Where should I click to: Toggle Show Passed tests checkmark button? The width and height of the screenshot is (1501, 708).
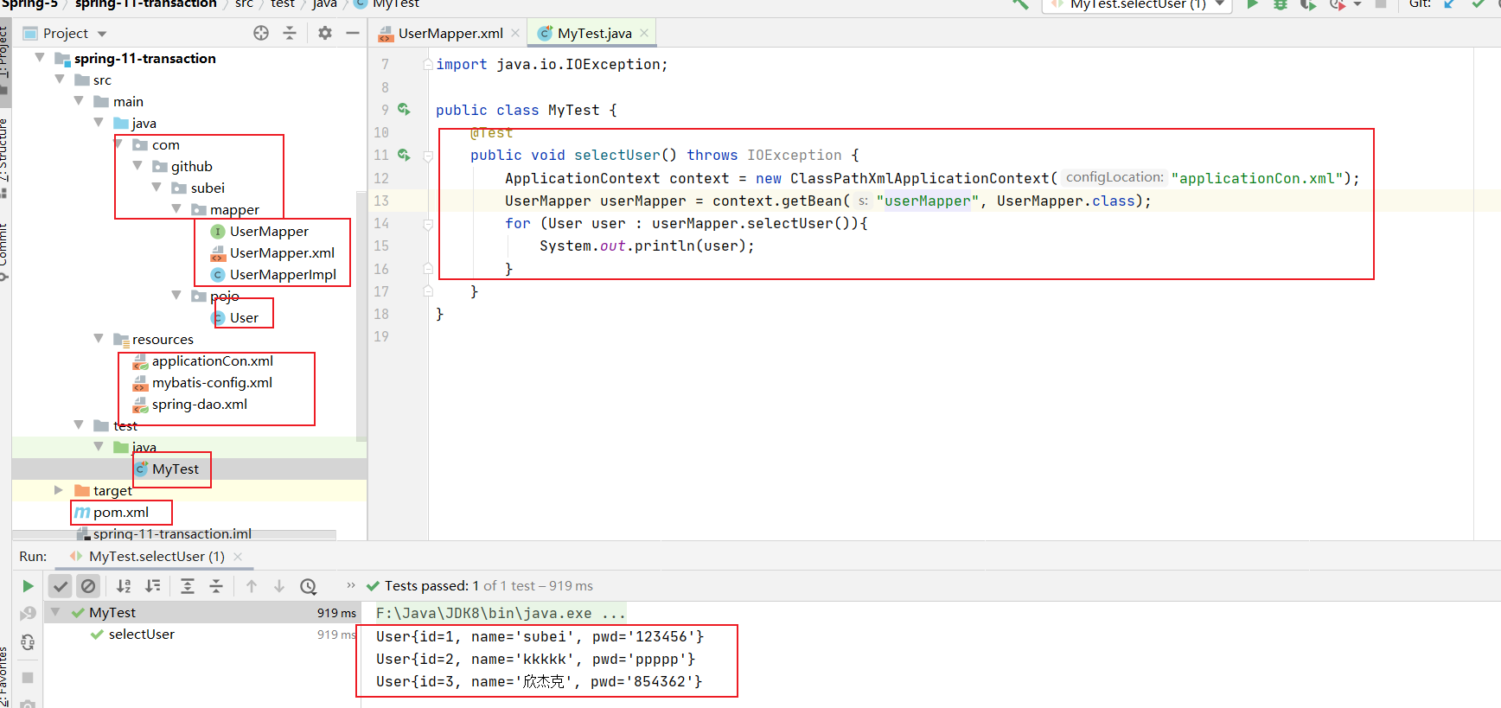[60, 586]
